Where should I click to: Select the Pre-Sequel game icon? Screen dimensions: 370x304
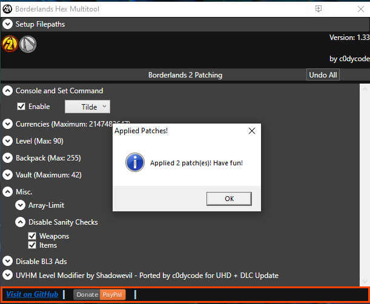(28, 44)
